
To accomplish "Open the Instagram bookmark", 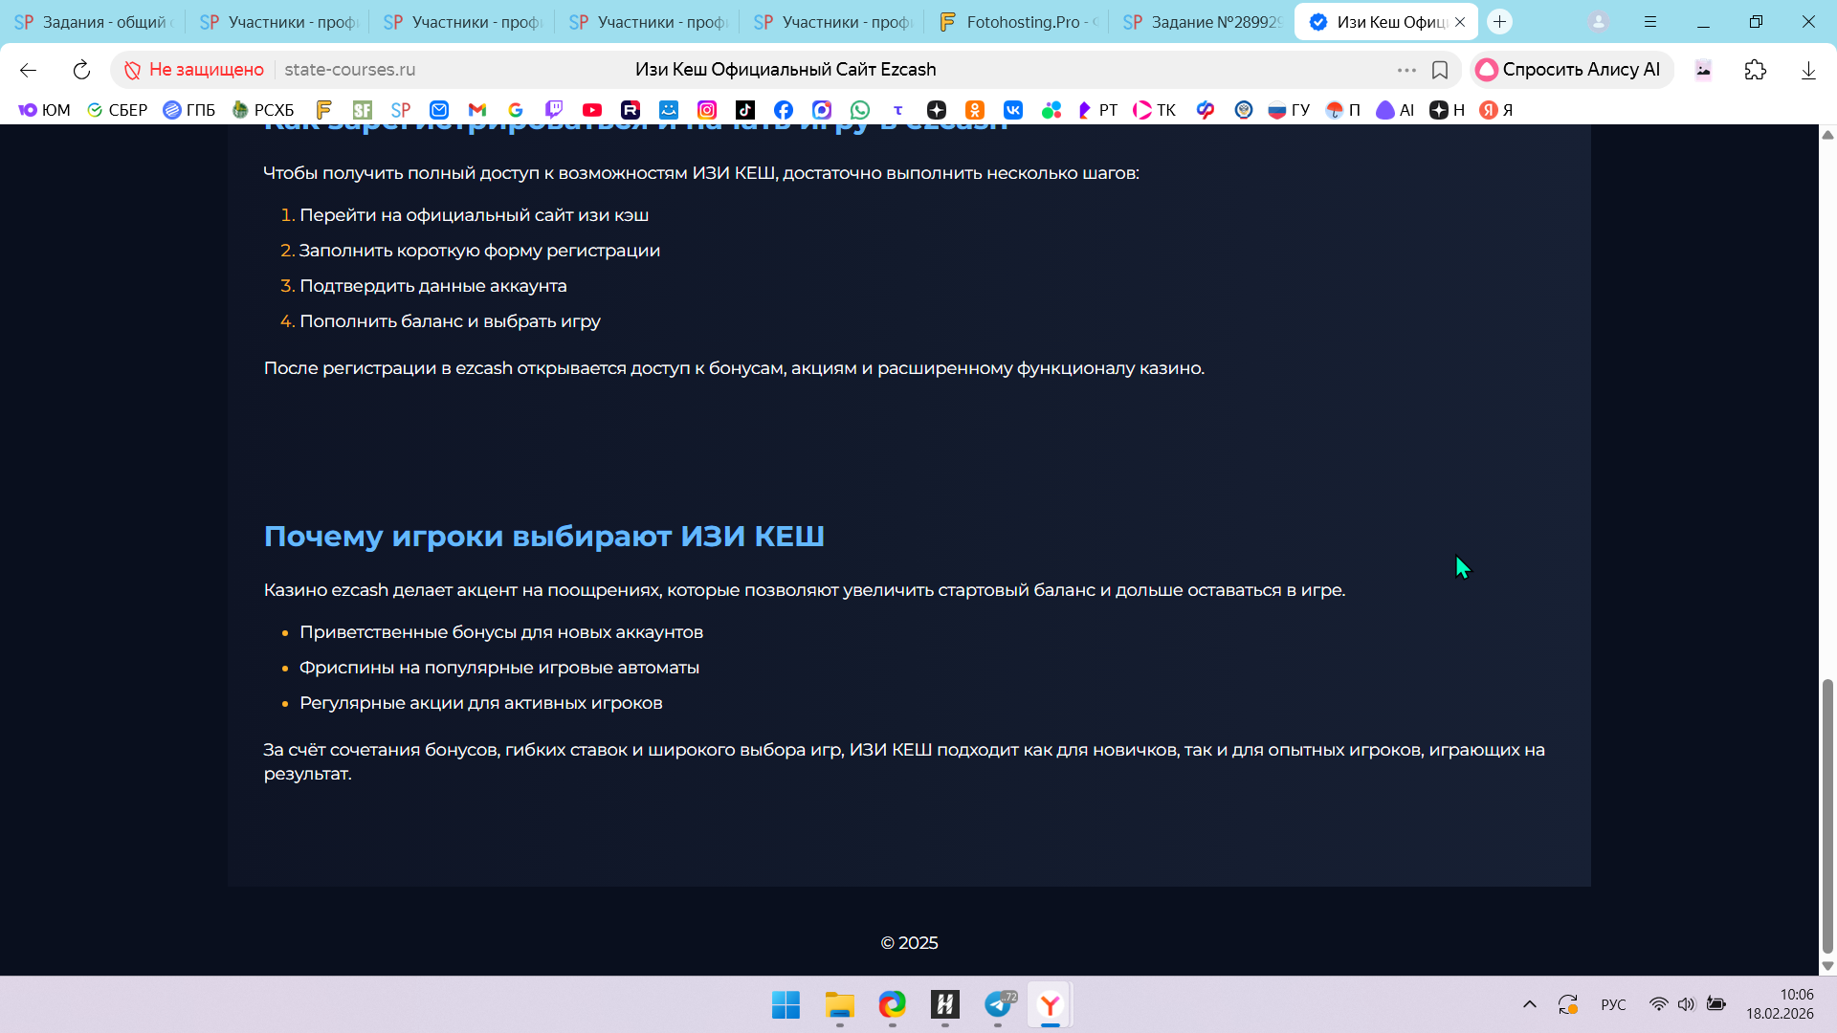I will 707,110.
